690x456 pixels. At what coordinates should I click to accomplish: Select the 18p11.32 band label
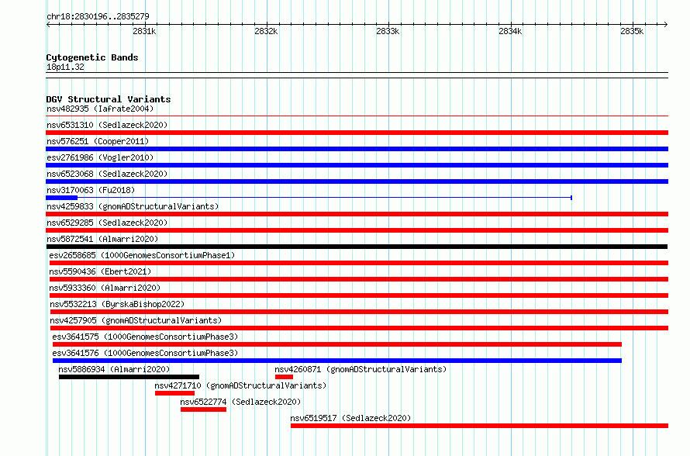tap(65, 67)
